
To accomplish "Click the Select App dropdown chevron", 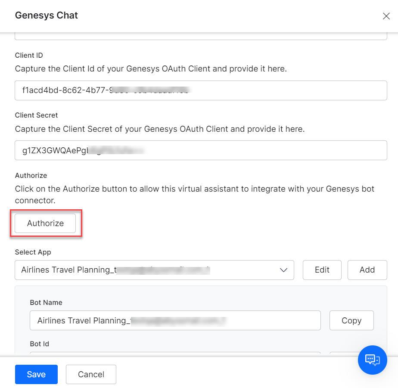I will tap(283, 270).
